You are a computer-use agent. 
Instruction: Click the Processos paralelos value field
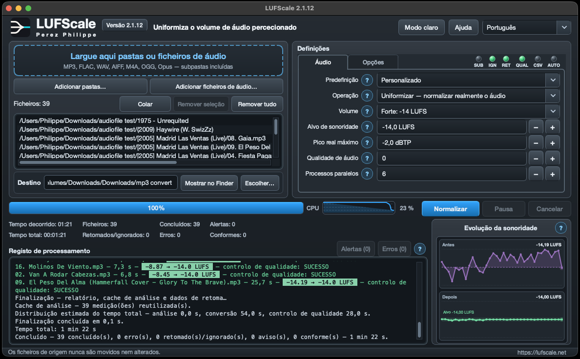pos(452,174)
